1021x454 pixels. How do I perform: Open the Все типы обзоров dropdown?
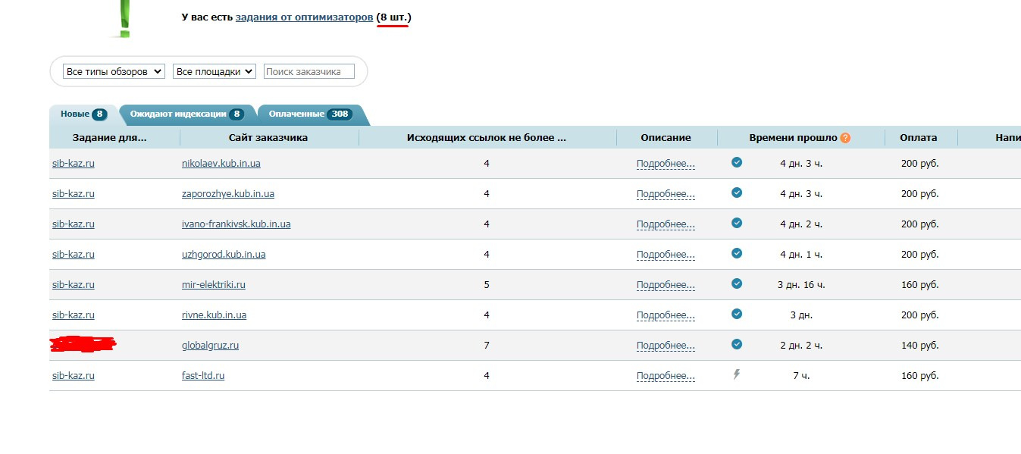point(114,71)
